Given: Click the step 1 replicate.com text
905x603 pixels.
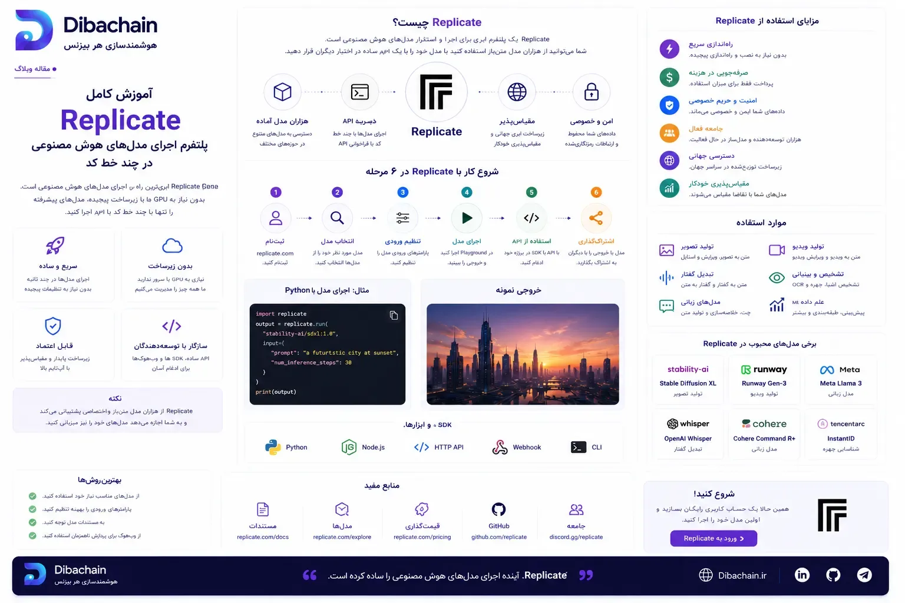Looking at the screenshot, I should (275, 253).
